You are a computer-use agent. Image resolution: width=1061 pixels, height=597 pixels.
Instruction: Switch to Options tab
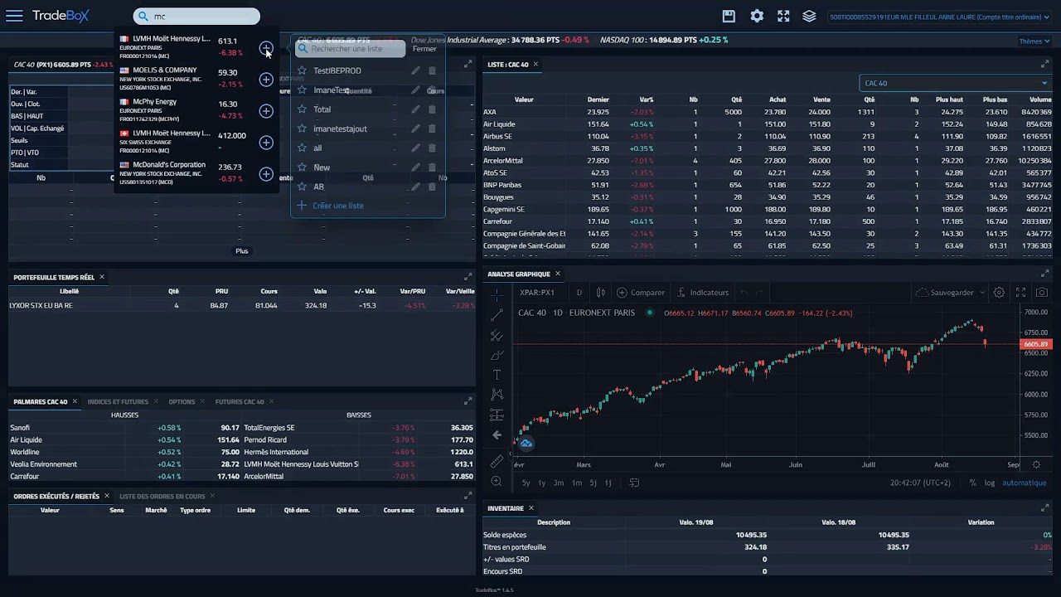point(182,401)
